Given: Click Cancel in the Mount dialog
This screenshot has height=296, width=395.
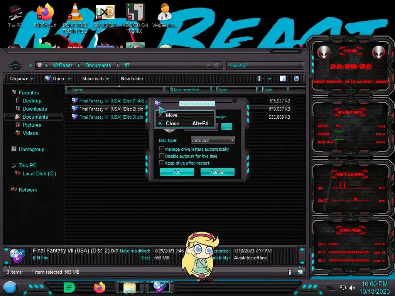Looking at the screenshot, I should tap(218, 172).
